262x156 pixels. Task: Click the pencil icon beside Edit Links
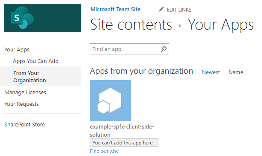[x=161, y=9]
